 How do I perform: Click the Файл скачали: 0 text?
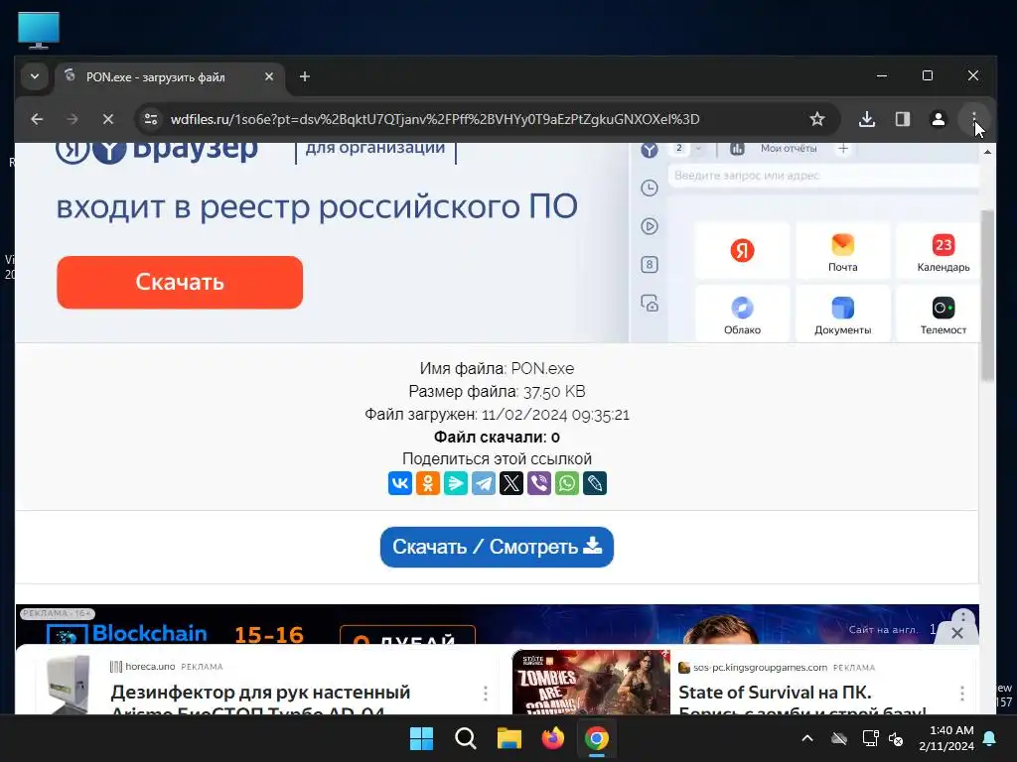coord(497,437)
